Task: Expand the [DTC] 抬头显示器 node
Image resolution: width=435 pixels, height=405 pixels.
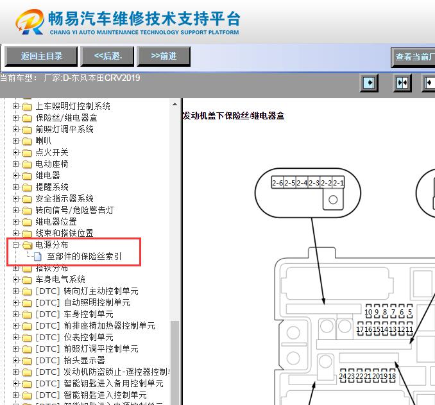Action: tap(16, 361)
